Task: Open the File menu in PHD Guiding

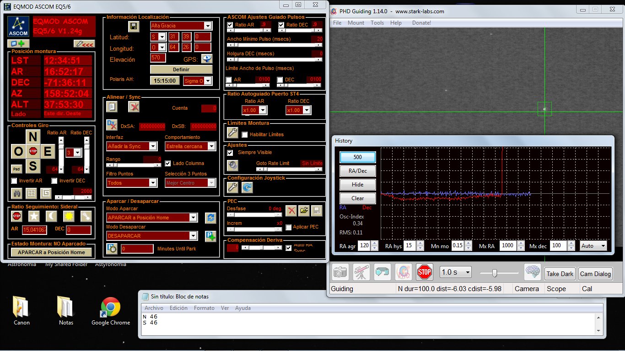Action: [337, 23]
